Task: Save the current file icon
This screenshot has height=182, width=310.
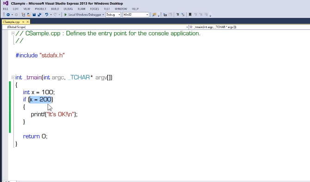Action: [x=34, y=15]
